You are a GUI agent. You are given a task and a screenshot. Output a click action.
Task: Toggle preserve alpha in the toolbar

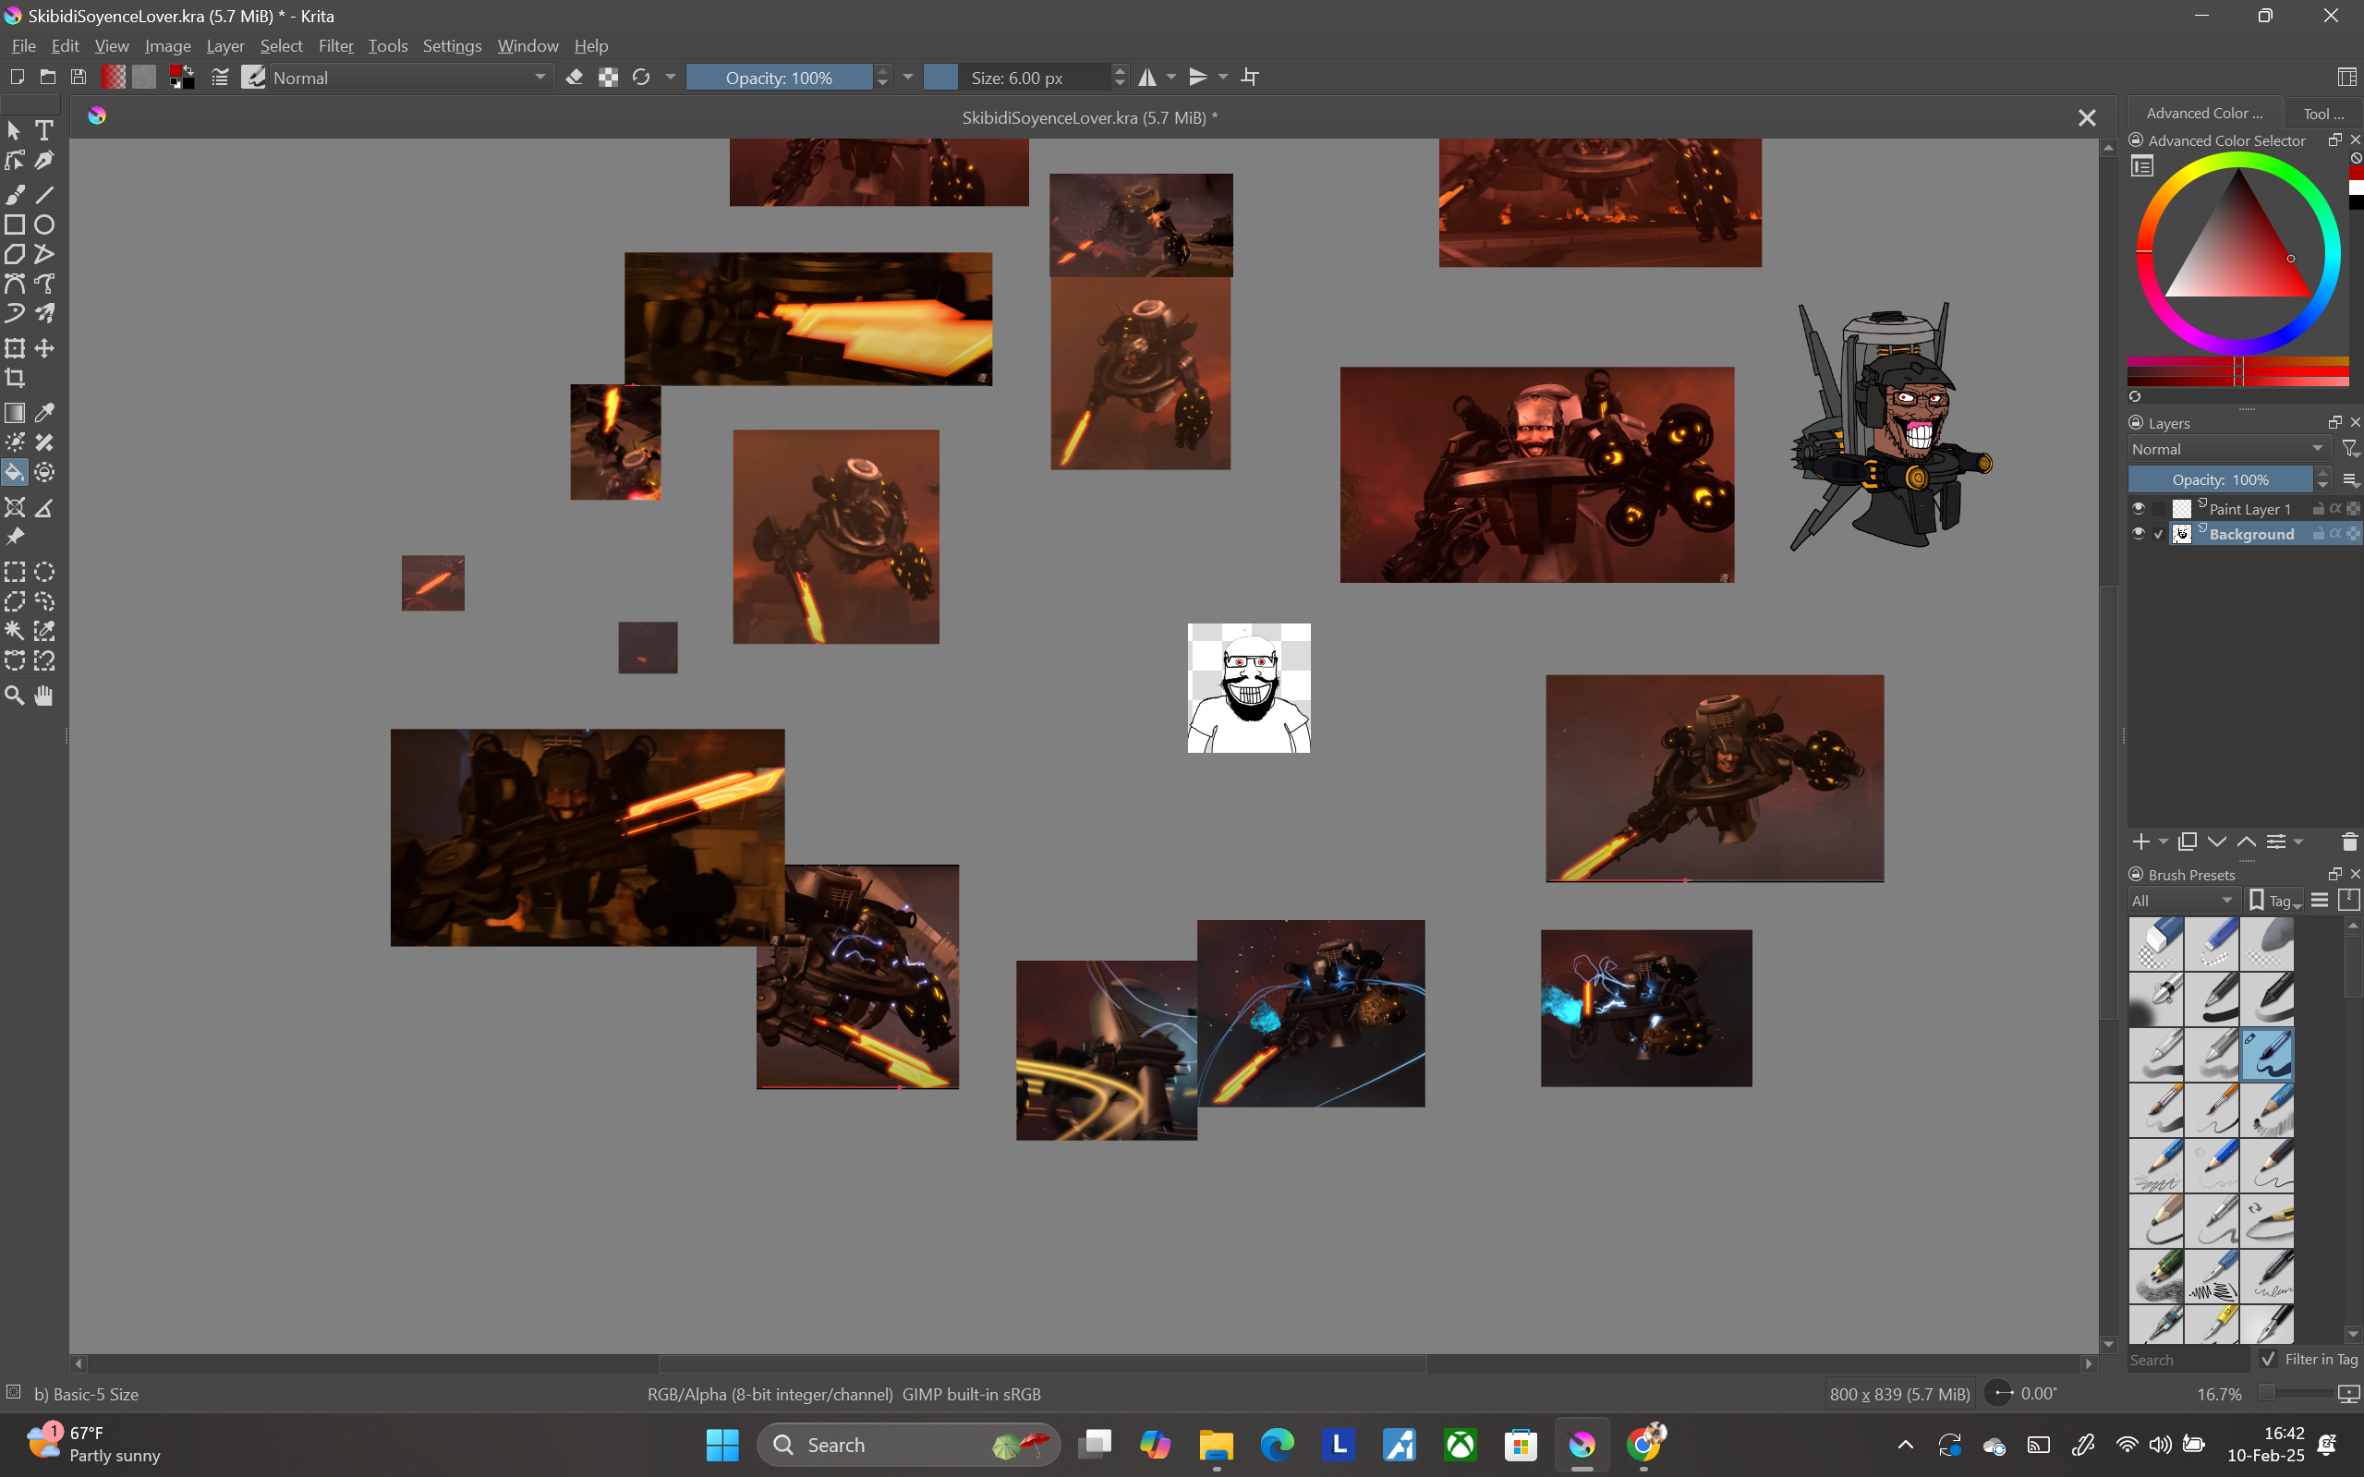[x=608, y=78]
